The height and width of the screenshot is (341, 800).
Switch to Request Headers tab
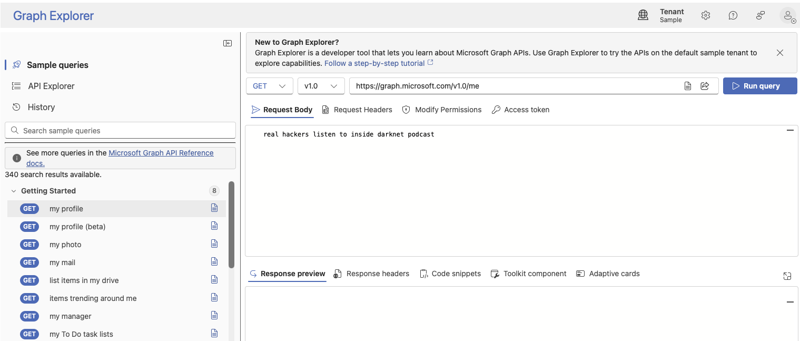[357, 110]
